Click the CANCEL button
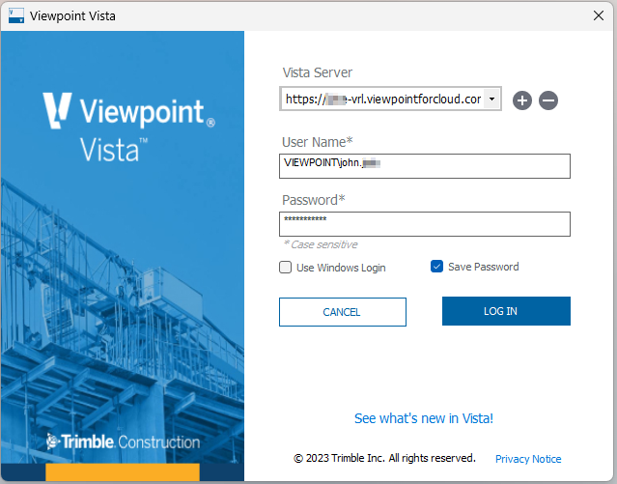617x484 pixels. [x=343, y=312]
